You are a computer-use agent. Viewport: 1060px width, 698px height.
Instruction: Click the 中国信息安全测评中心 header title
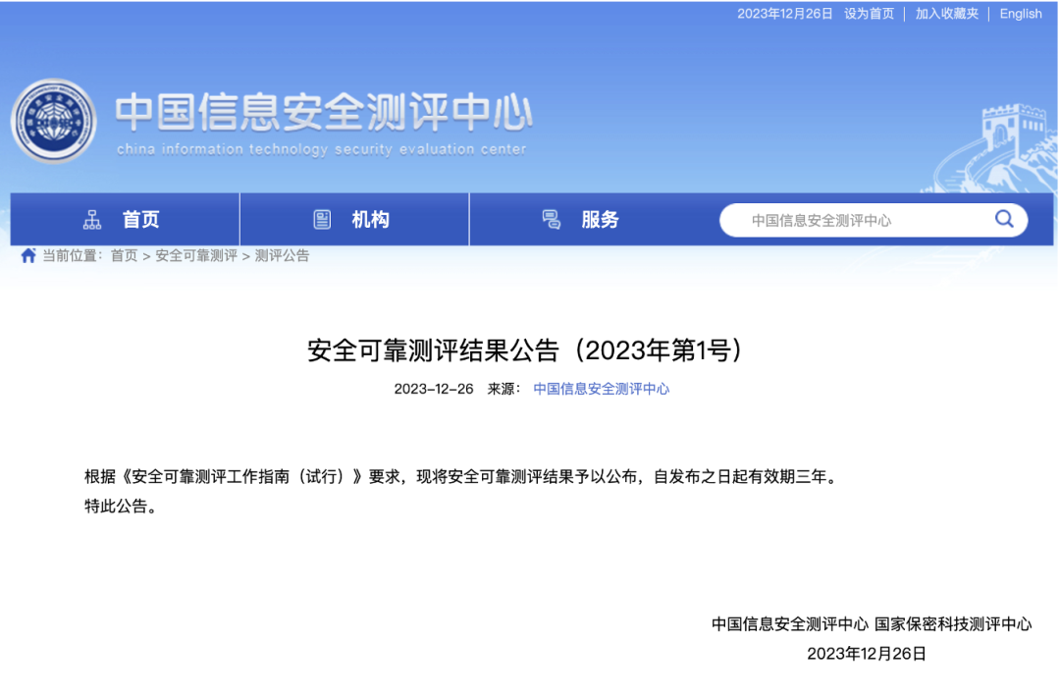tap(324, 112)
